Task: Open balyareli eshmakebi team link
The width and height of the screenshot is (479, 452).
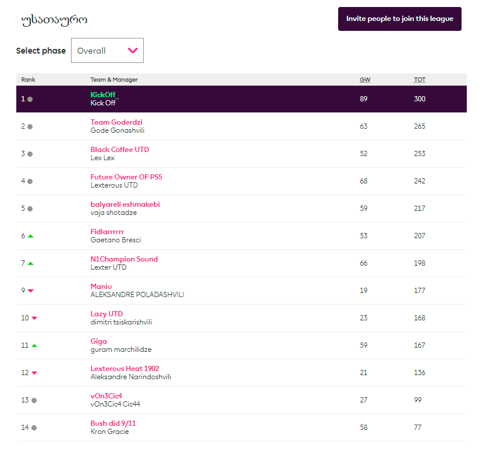Action: click(x=125, y=204)
